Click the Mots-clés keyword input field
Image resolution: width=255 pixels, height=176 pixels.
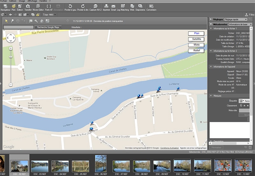click(244, 110)
